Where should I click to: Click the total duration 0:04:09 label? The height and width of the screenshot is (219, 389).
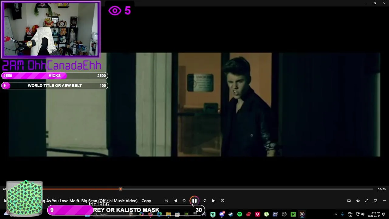point(382,189)
